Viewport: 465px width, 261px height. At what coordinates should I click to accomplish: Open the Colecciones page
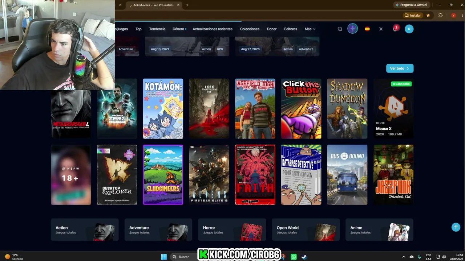pos(250,29)
